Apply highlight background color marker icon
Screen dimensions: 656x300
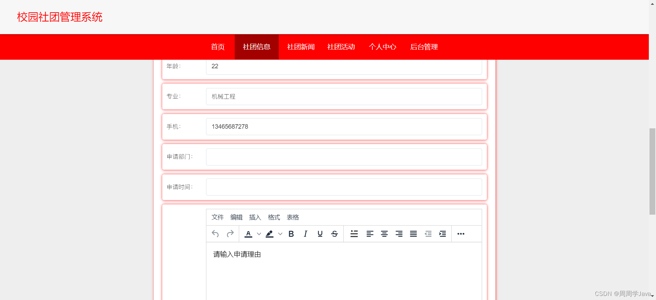click(270, 234)
